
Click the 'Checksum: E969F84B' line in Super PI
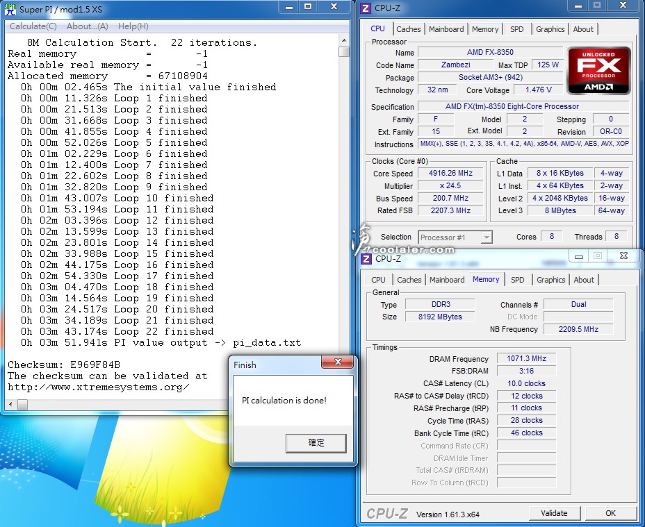(64, 365)
